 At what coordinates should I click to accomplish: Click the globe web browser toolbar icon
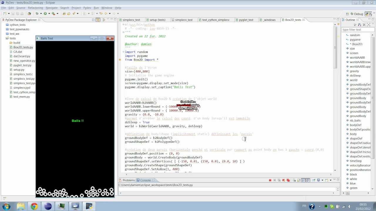point(29,13)
